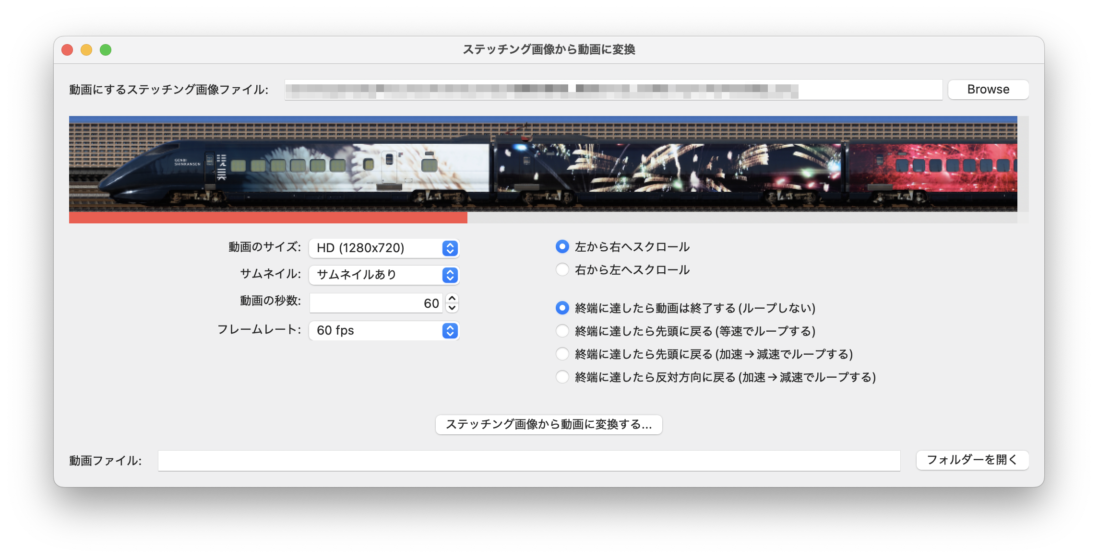Viewport: 1098px width, 558px height.
Task: Increase 動画の秒数 with up stepper arrow
Action: tap(452, 298)
